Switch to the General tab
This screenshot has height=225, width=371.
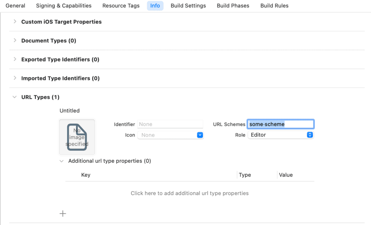coord(15,6)
